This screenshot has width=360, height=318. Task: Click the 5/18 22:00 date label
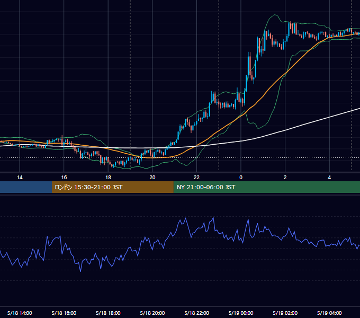(x=197, y=313)
